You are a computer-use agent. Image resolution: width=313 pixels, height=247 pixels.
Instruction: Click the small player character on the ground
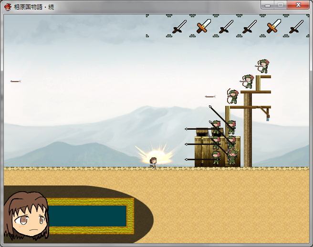pyautogui.click(x=153, y=163)
